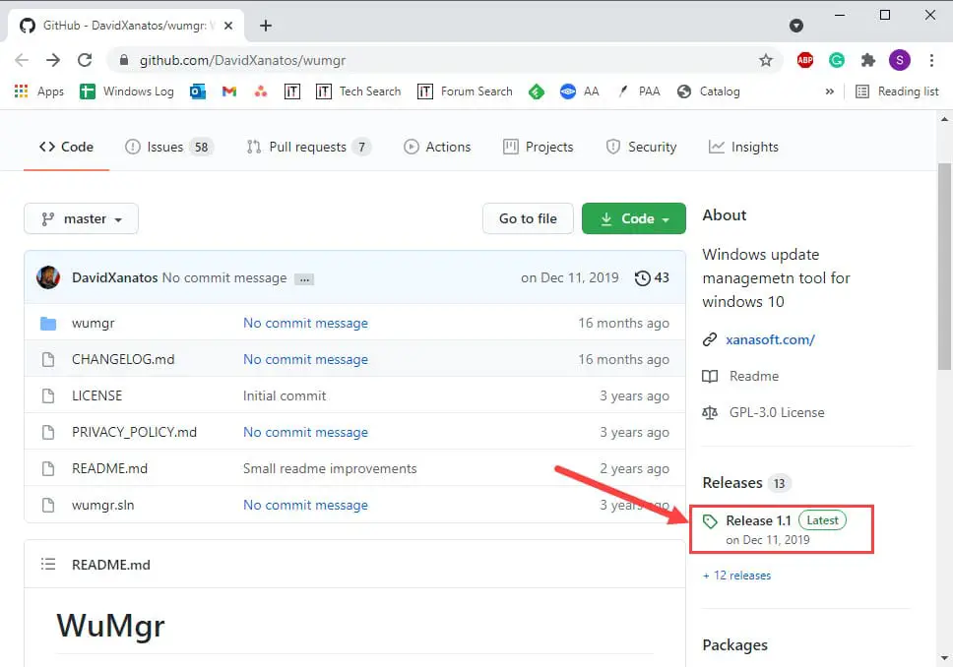The width and height of the screenshot is (953, 667).
Task: Open the Releases heading link
Action: pyautogui.click(x=731, y=483)
